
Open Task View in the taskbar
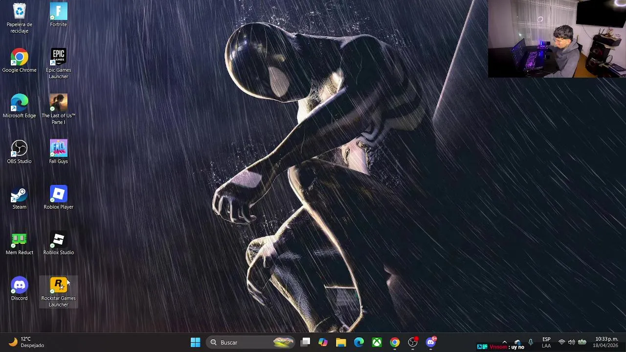coord(305,342)
